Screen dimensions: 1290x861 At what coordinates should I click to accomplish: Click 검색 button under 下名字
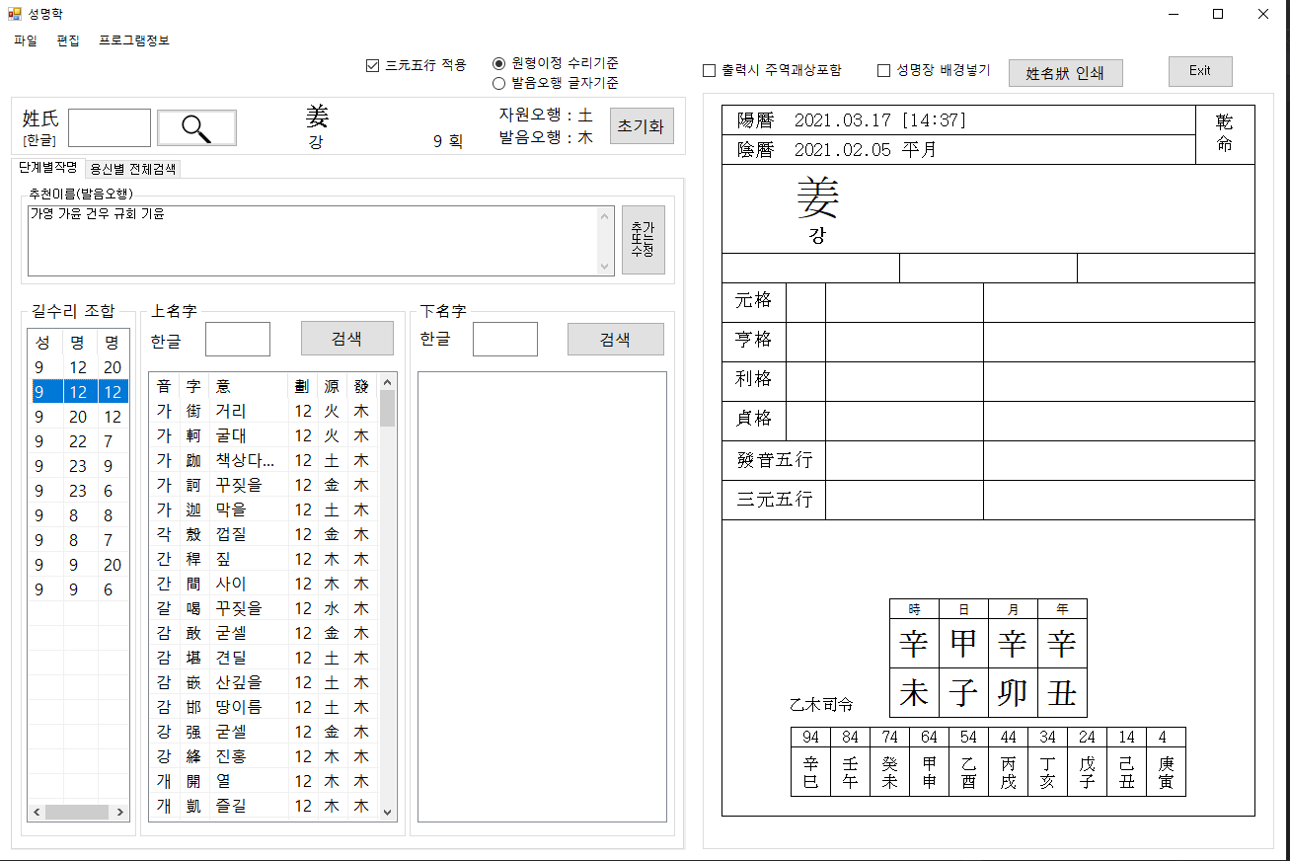(615, 339)
